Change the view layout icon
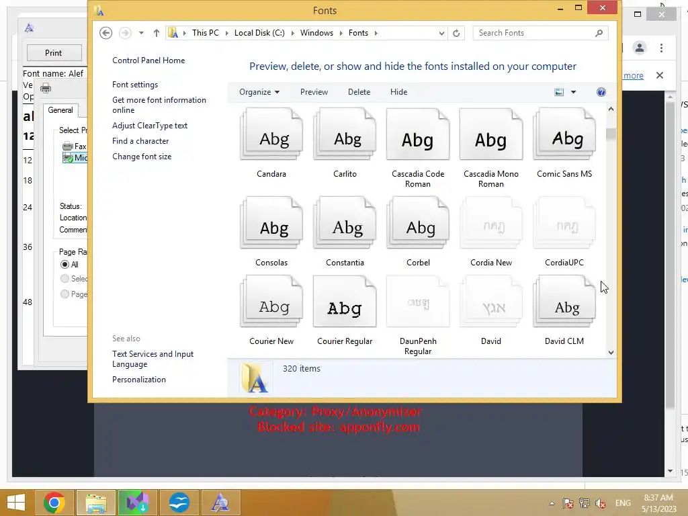The height and width of the screenshot is (516, 688). (x=559, y=91)
